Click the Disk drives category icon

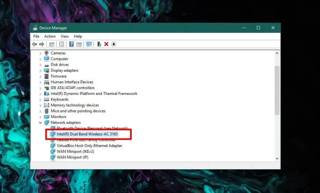coord(46,65)
